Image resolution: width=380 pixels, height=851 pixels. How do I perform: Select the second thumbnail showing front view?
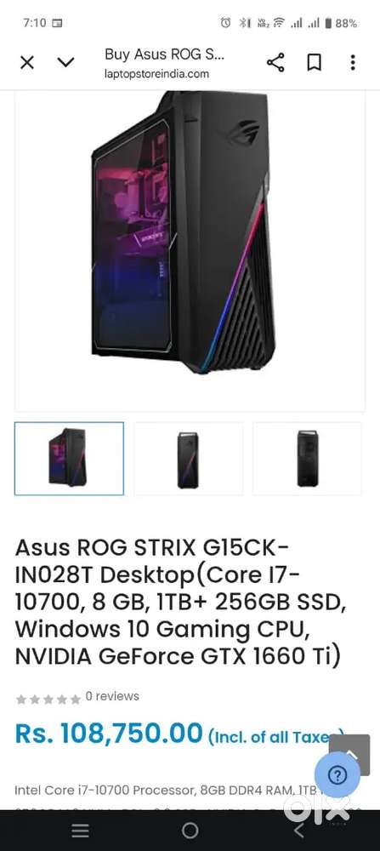(188, 459)
